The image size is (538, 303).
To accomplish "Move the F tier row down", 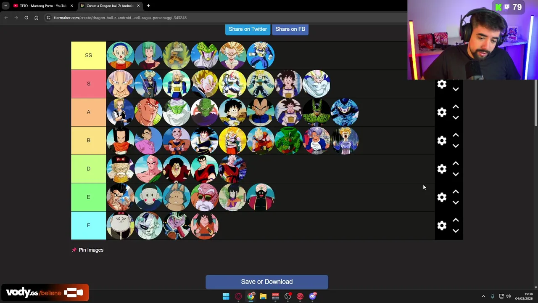I will (456, 231).
